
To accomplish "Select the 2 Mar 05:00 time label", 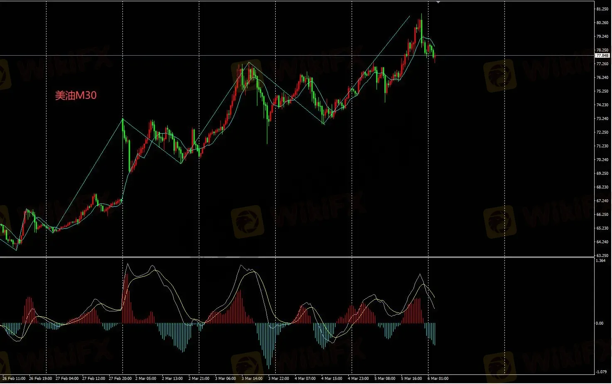I will [x=147, y=379].
